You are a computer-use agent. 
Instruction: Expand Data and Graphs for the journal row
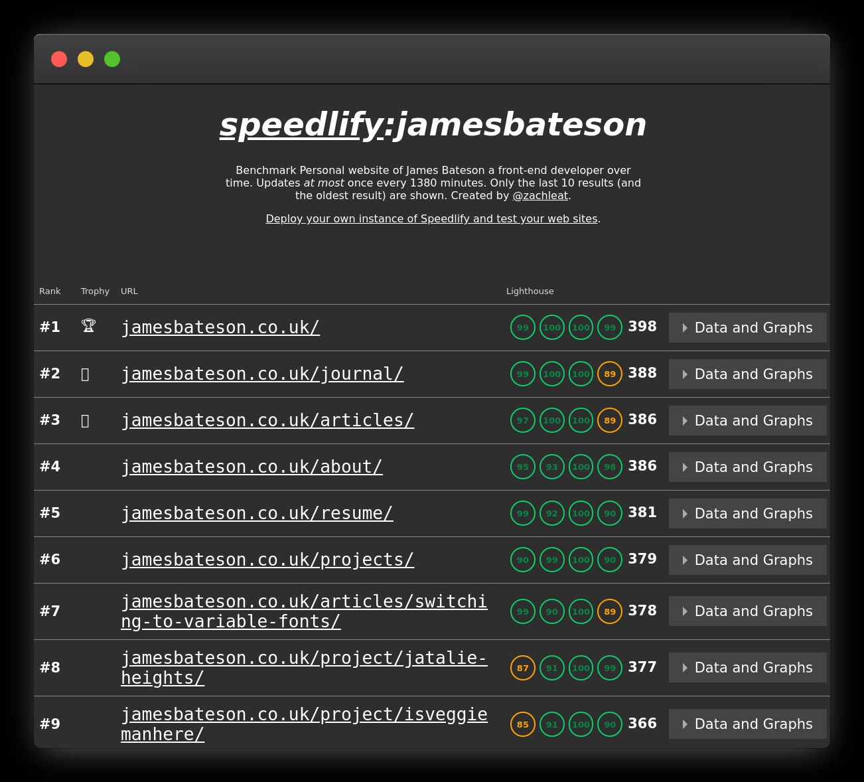(x=747, y=374)
